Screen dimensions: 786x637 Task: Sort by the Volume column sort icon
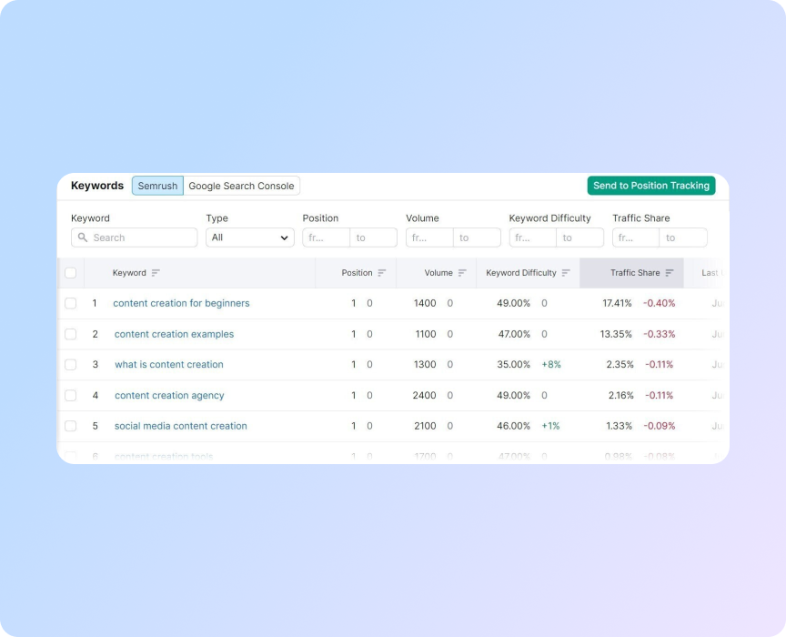point(460,273)
